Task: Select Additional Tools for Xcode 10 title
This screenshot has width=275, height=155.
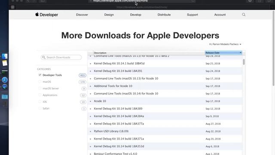Action: (x=113, y=86)
